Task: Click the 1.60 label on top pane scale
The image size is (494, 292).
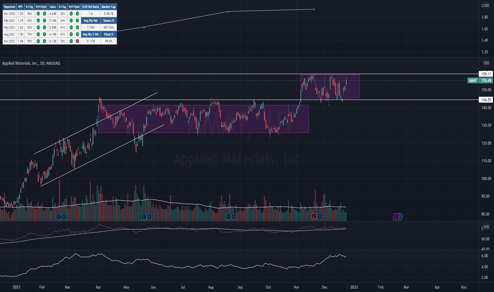Action: (x=484, y=29)
